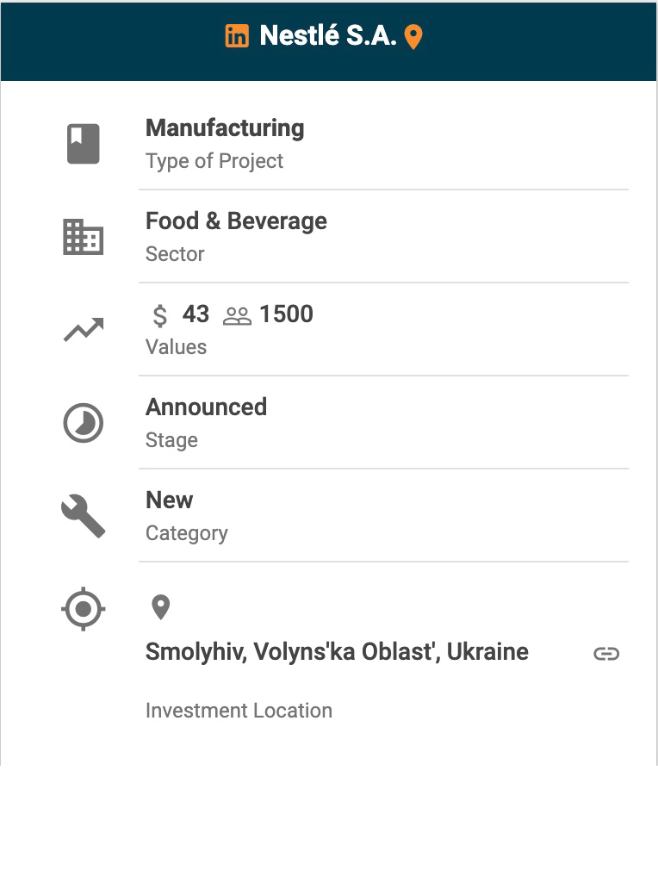Click the dollar sign icon before 43
658x870 pixels.
coord(159,316)
